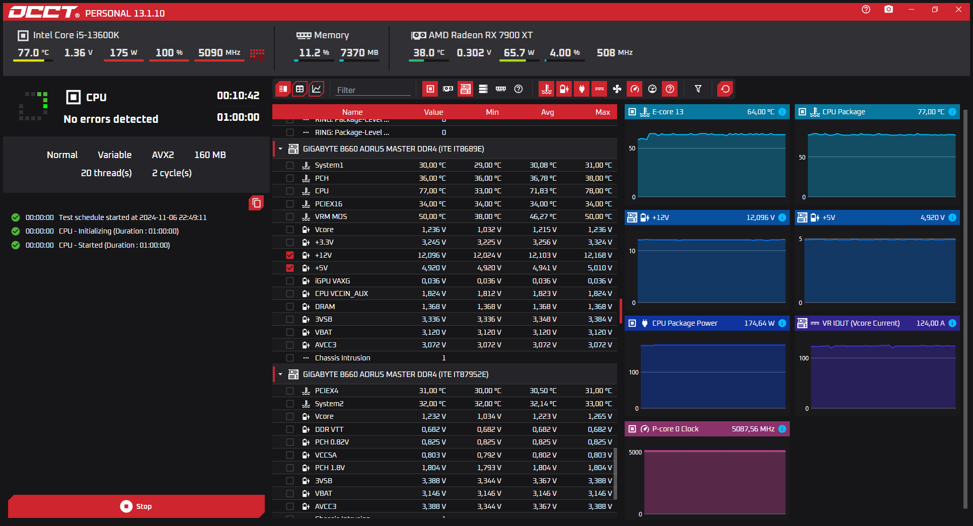
Task: Open info for the E-core 13 graph
Action: coord(782,112)
